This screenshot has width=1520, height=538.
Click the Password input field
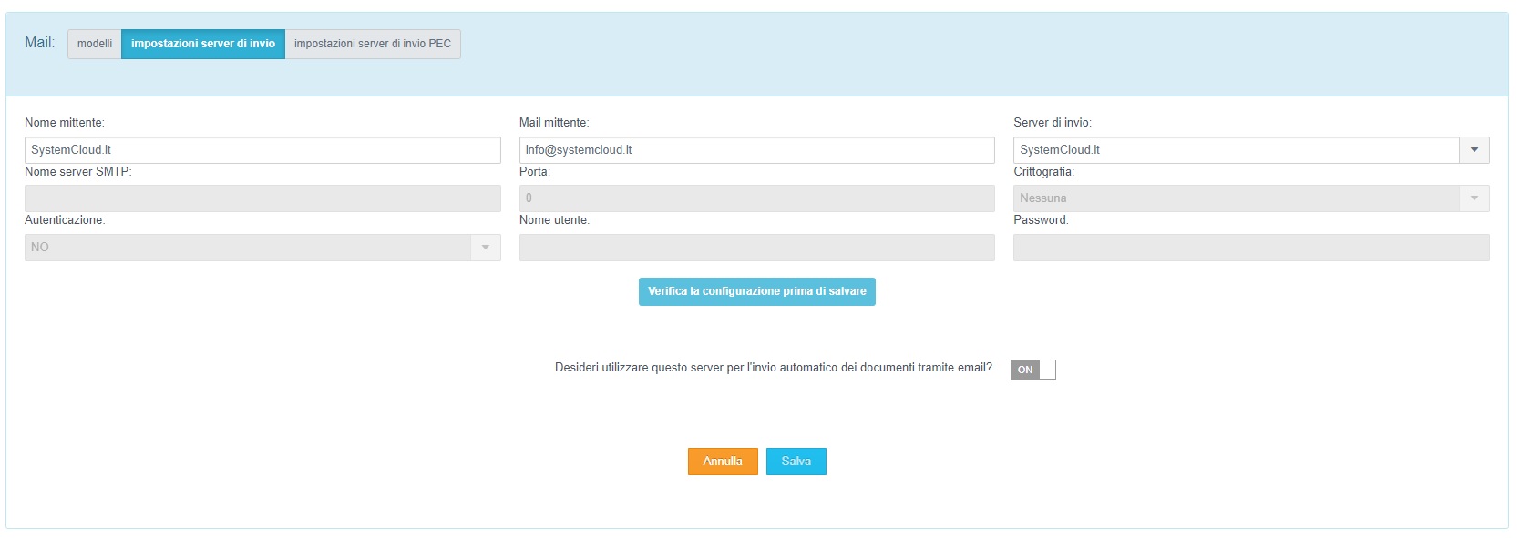(1250, 248)
